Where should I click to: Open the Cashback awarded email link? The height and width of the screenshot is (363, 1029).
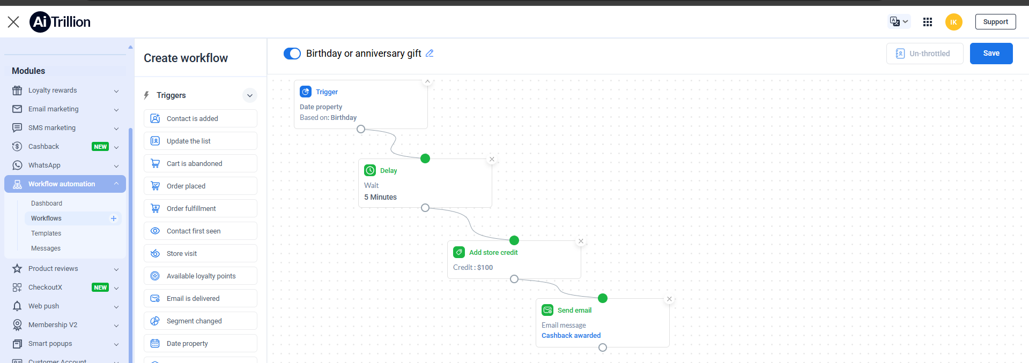pos(571,336)
